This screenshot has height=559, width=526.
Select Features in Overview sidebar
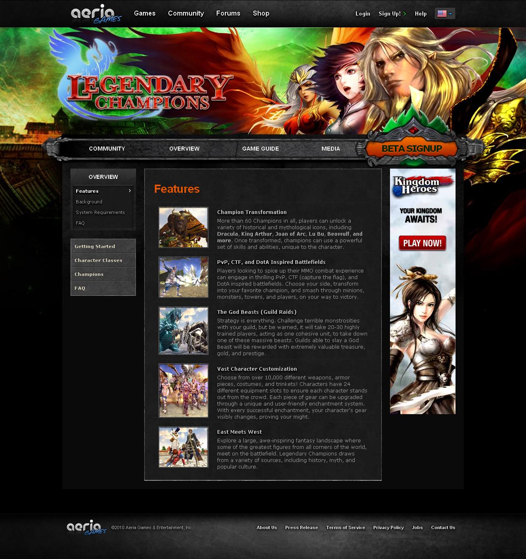click(x=87, y=191)
